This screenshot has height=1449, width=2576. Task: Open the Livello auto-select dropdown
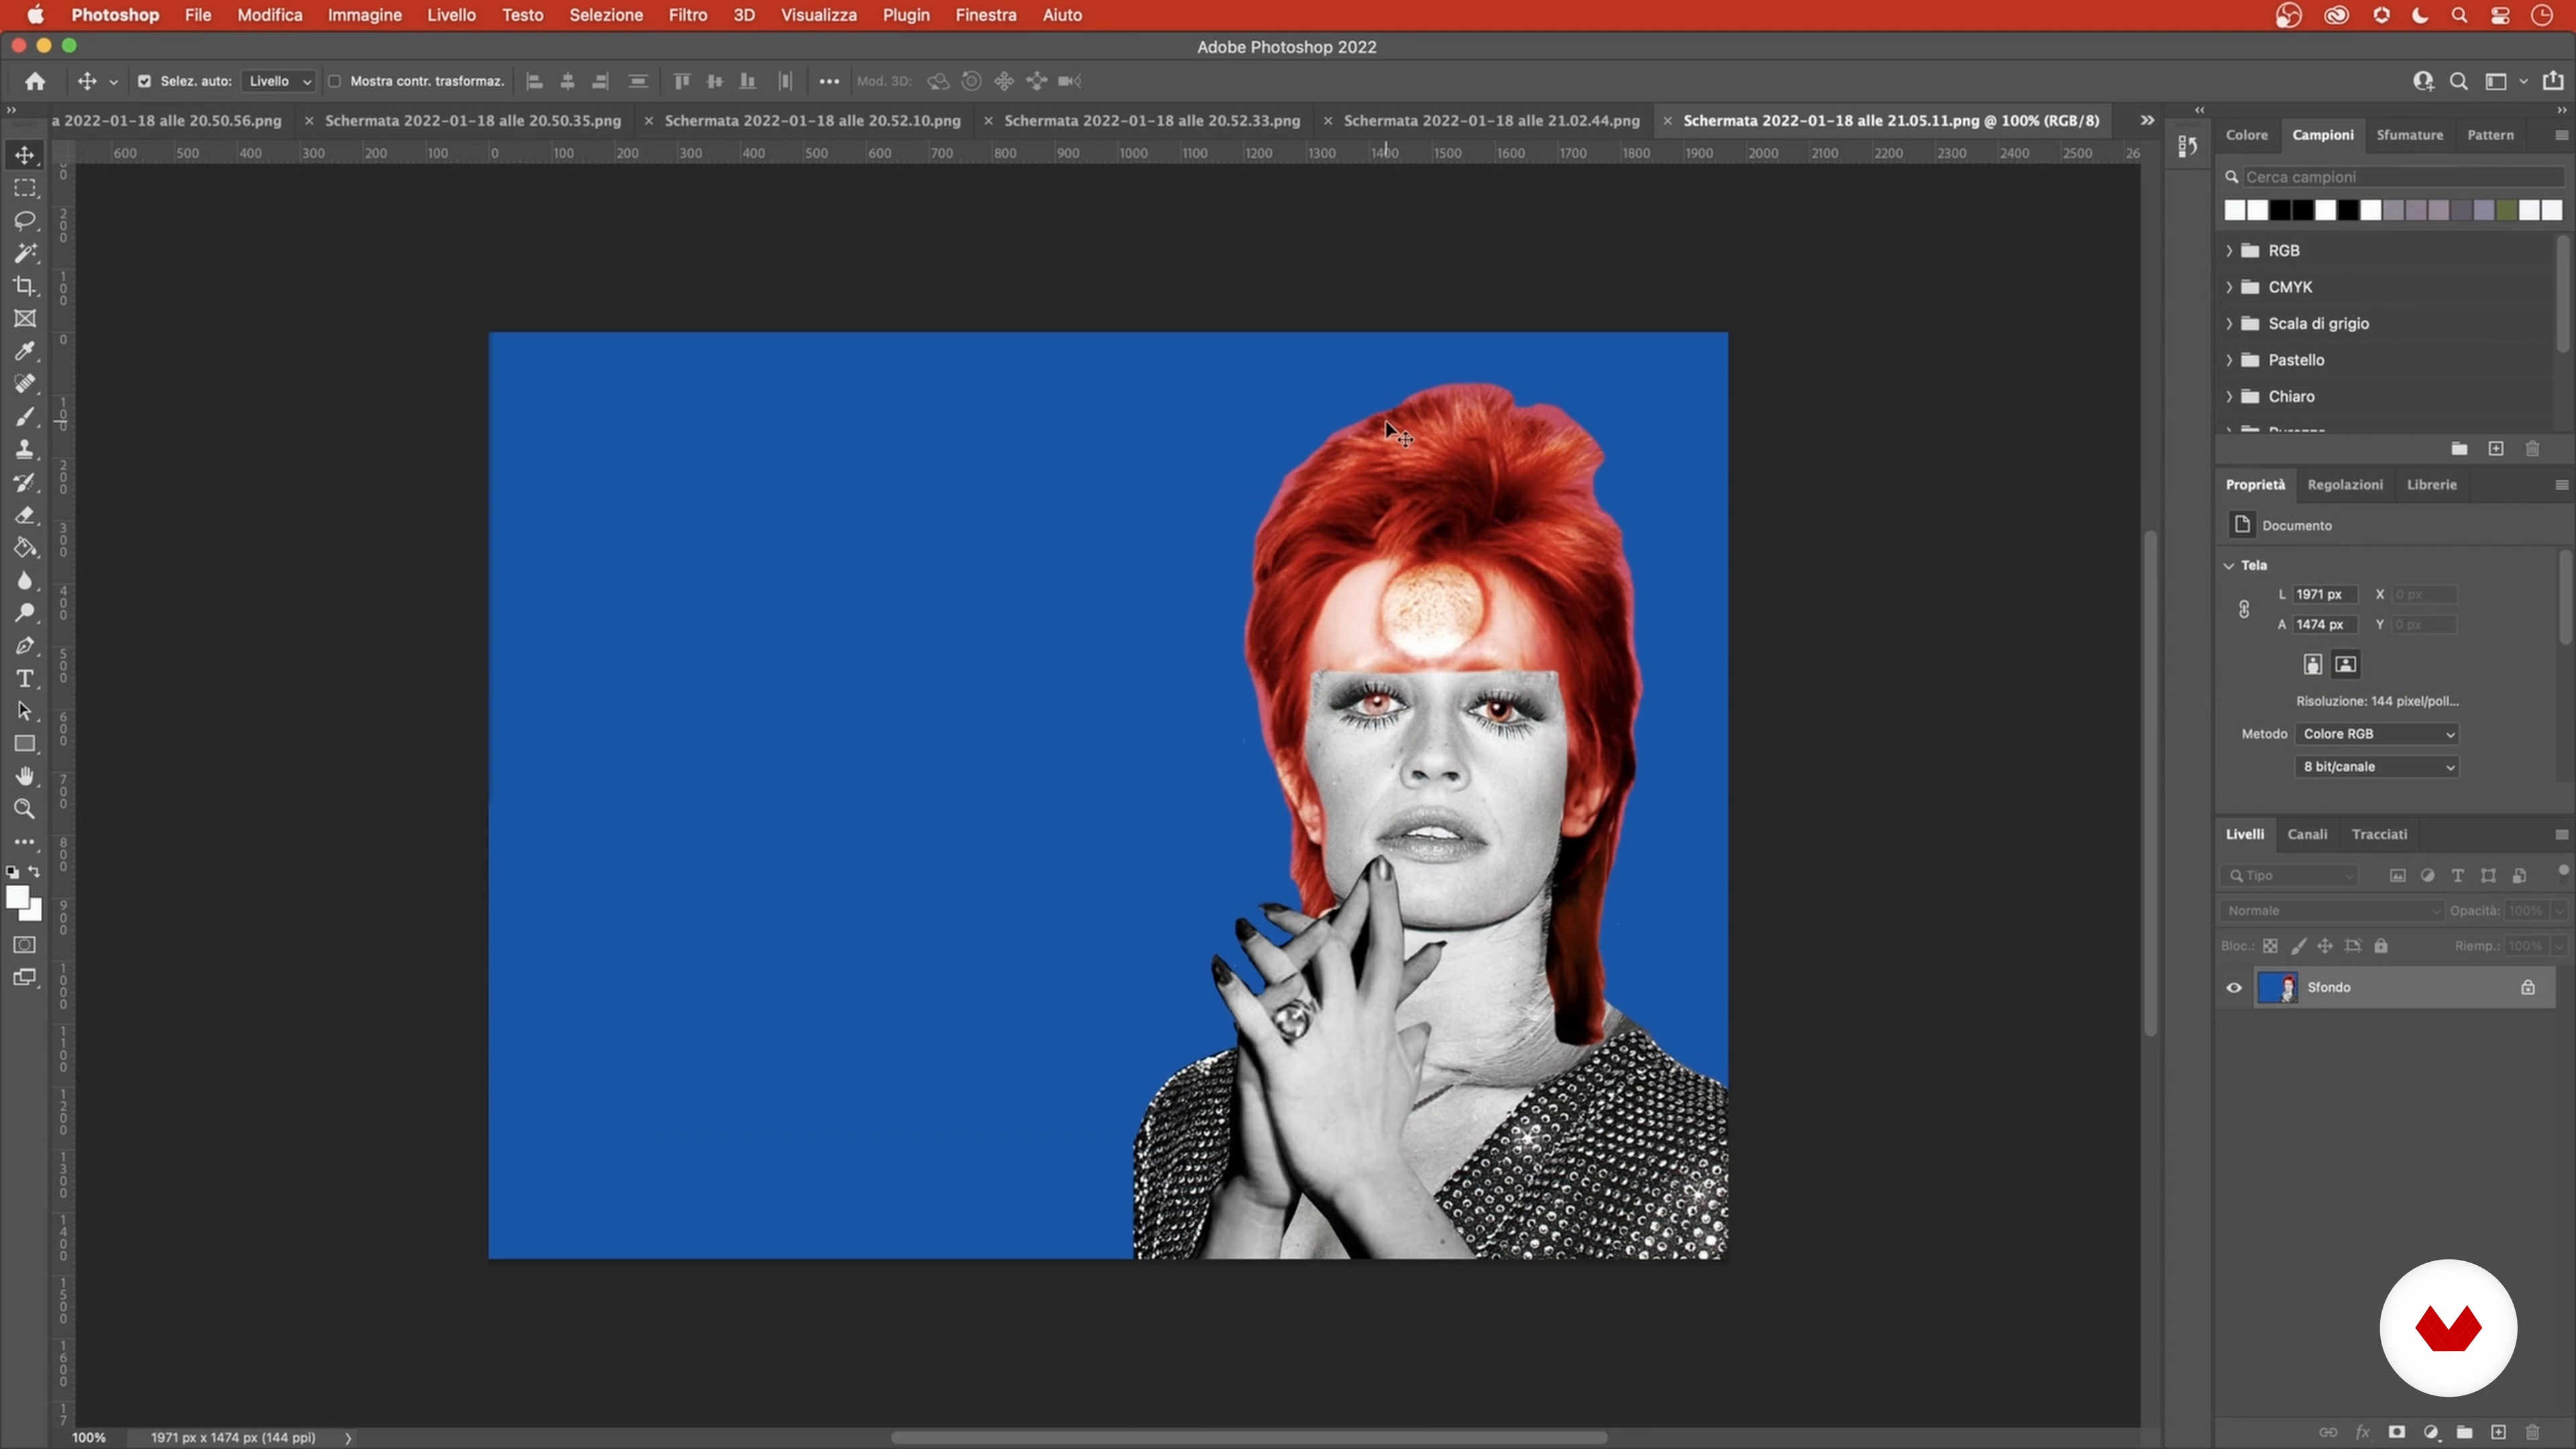tap(279, 81)
